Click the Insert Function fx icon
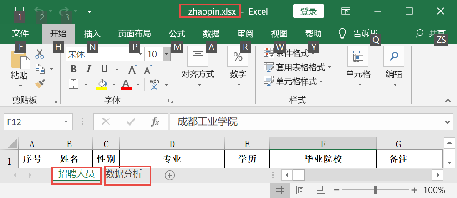Image resolution: width=457 pixels, height=198 pixels. [155, 122]
